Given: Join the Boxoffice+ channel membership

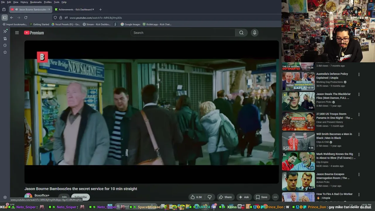Looking at the screenshot, I should pyautogui.click(x=64, y=197).
